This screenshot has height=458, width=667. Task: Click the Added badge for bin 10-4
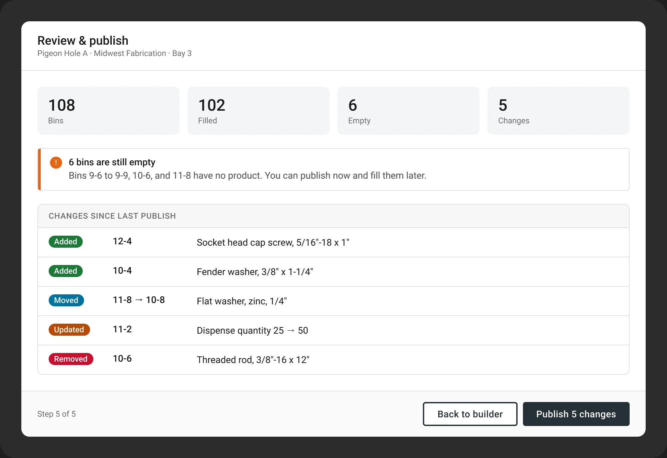[66, 271]
